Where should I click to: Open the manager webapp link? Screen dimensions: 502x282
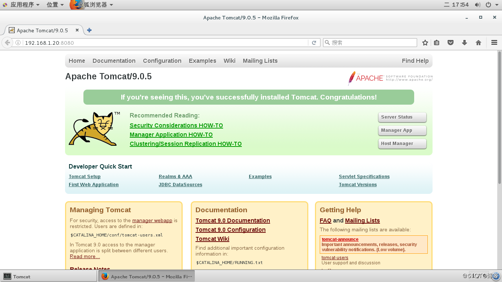click(152, 221)
